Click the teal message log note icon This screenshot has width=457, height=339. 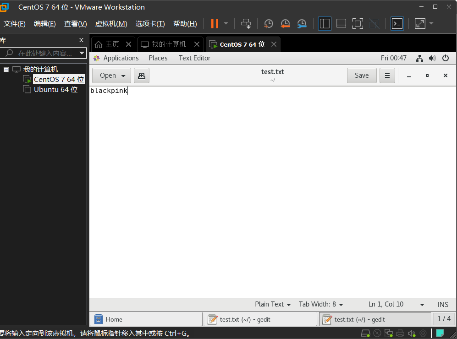[440, 333]
